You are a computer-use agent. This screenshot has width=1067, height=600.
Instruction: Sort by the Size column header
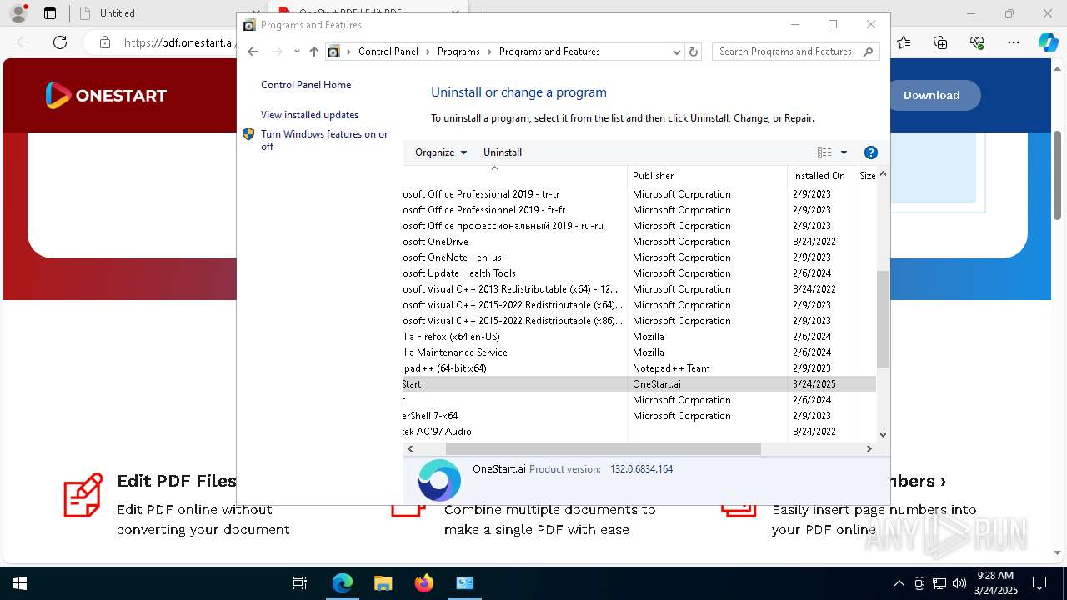coord(866,176)
